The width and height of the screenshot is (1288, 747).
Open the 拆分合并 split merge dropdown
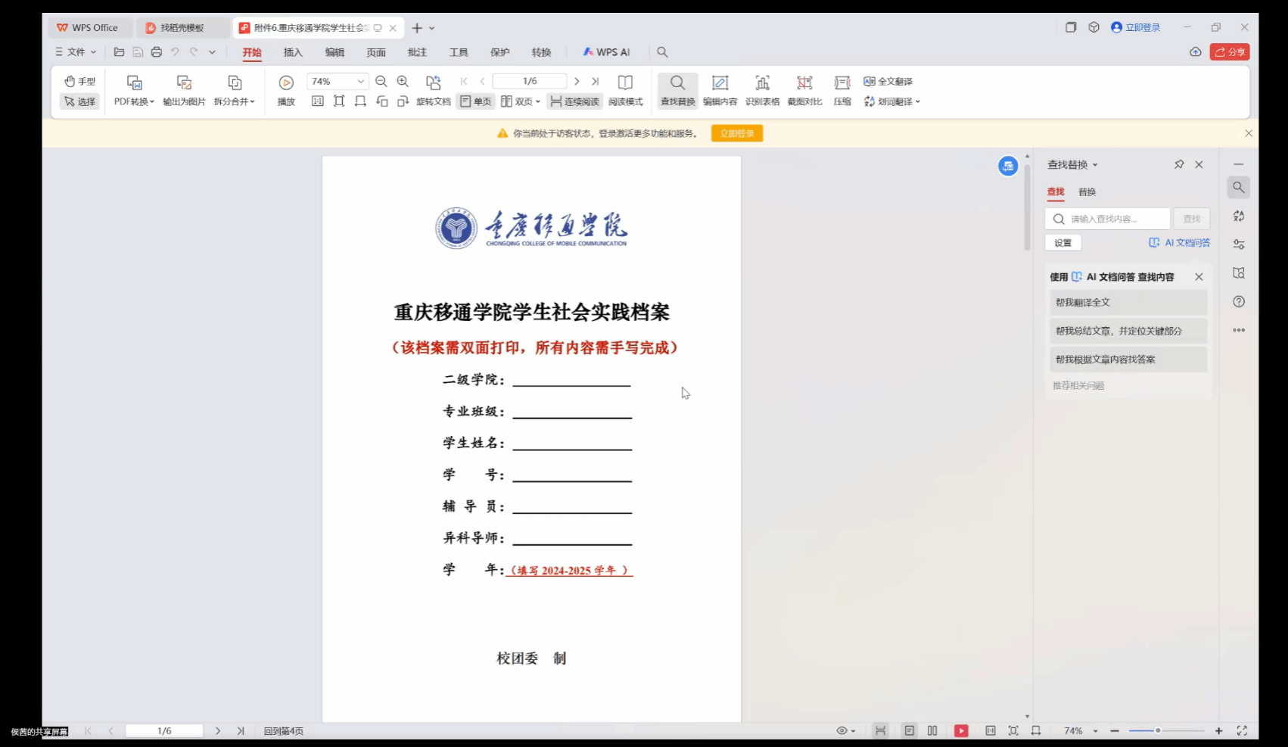[235, 101]
